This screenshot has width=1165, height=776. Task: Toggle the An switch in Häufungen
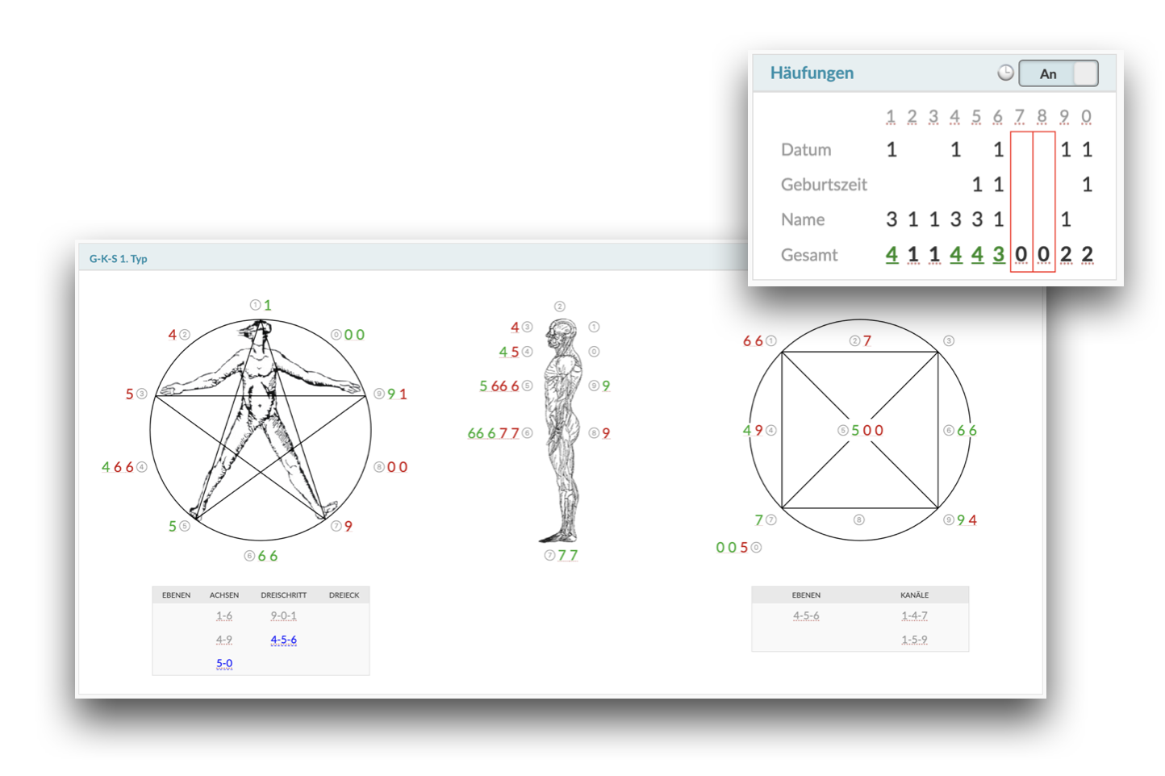(x=1059, y=73)
